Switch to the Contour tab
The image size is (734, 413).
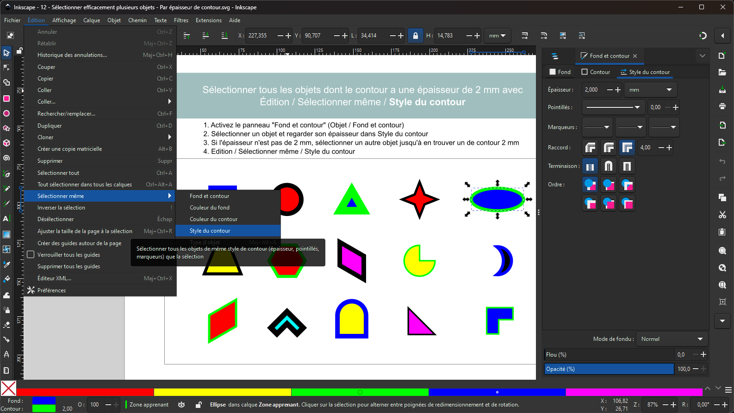click(x=596, y=72)
